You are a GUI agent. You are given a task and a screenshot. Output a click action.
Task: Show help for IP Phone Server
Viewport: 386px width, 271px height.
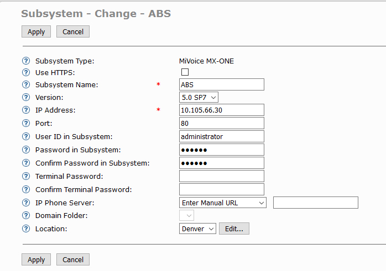tap(25, 203)
